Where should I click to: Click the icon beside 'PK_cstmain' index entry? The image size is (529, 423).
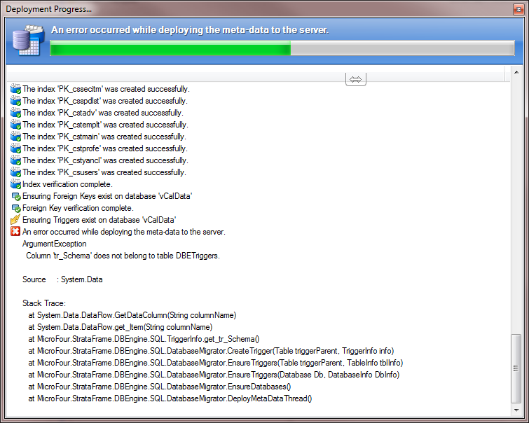click(x=15, y=137)
